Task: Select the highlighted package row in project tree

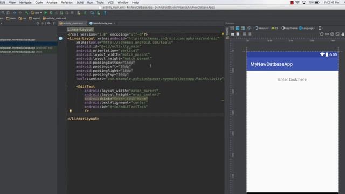Action: [x=29, y=44]
